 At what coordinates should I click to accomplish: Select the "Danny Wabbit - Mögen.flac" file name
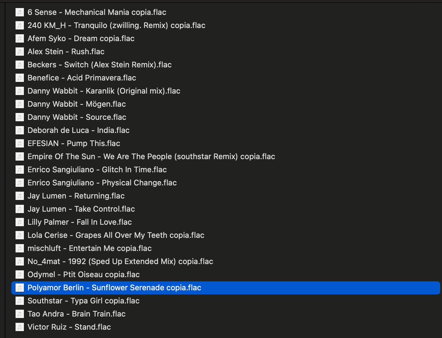pos(77,104)
